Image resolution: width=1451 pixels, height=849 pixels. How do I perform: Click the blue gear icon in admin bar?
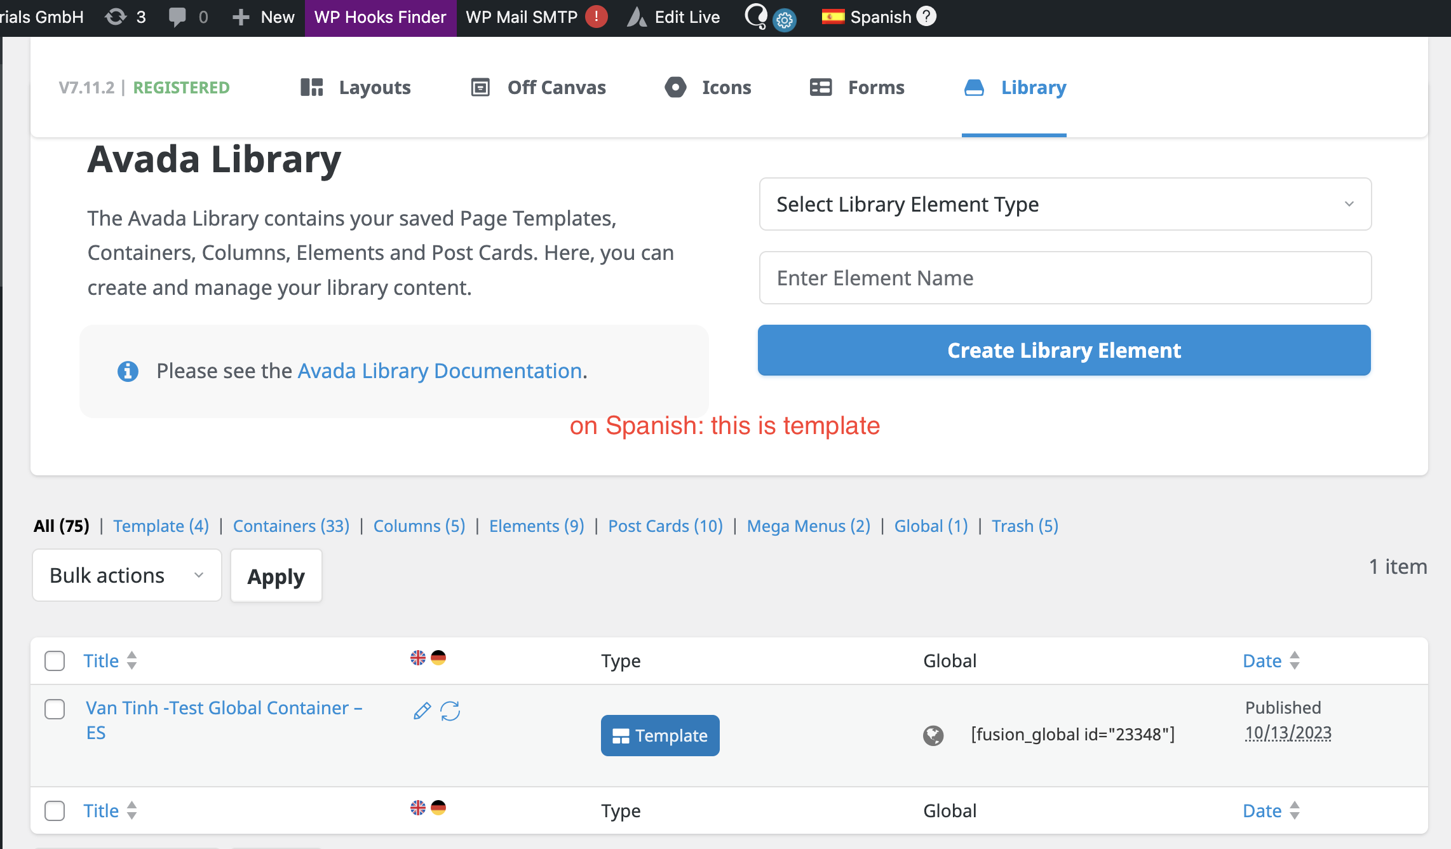point(785,20)
